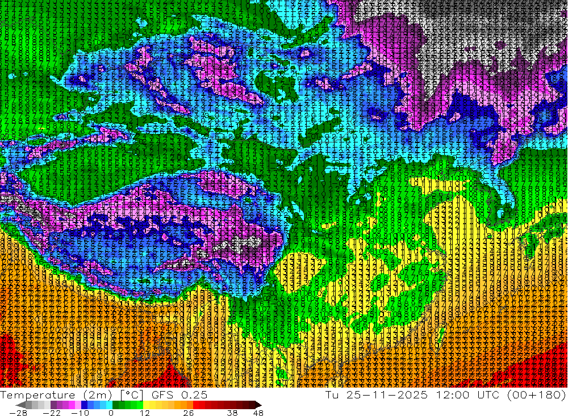Click the bright red swatch right of 26

click(x=196, y=405)
